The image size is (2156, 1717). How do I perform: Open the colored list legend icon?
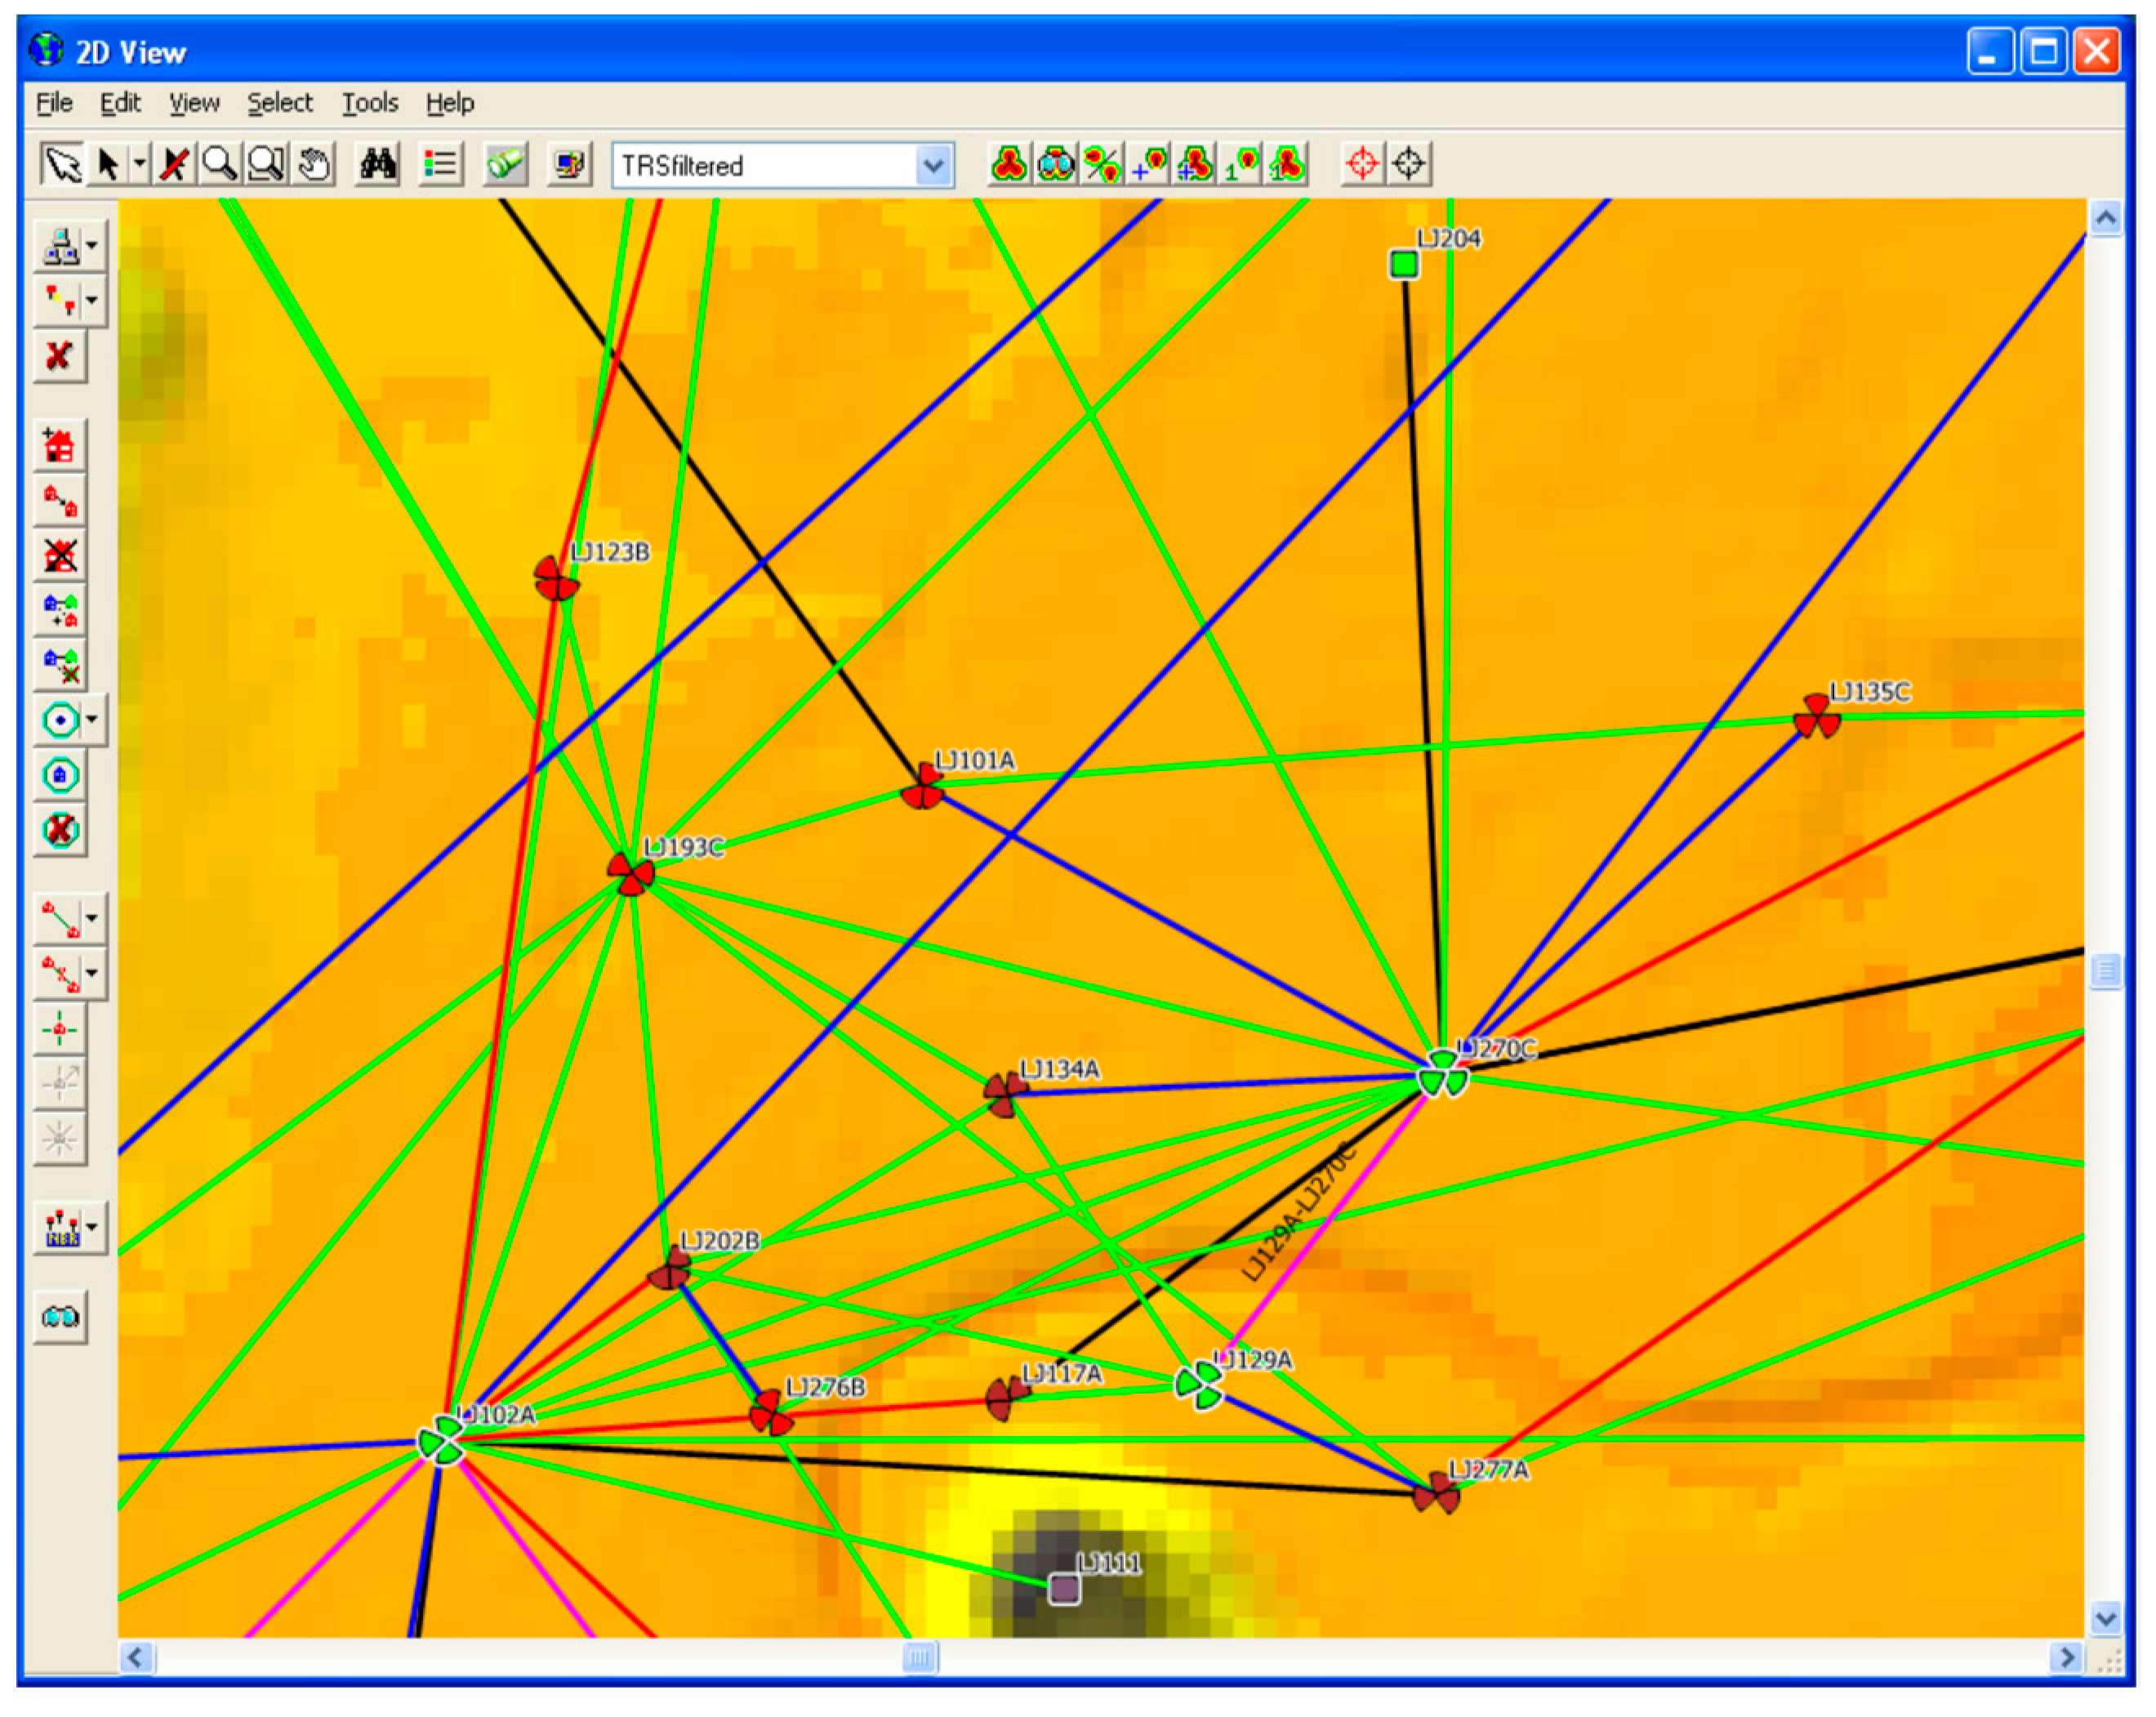[x=440, y=164]
